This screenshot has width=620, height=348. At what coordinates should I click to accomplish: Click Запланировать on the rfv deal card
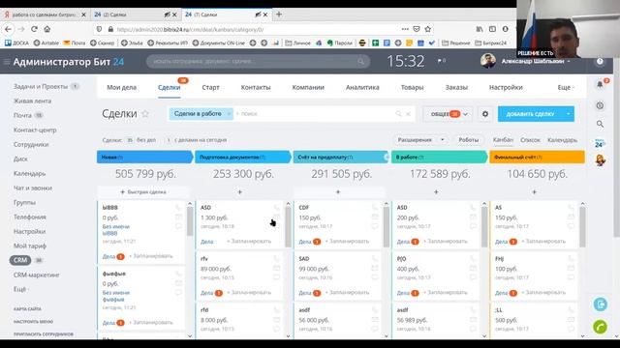click(x=251, y=293)
